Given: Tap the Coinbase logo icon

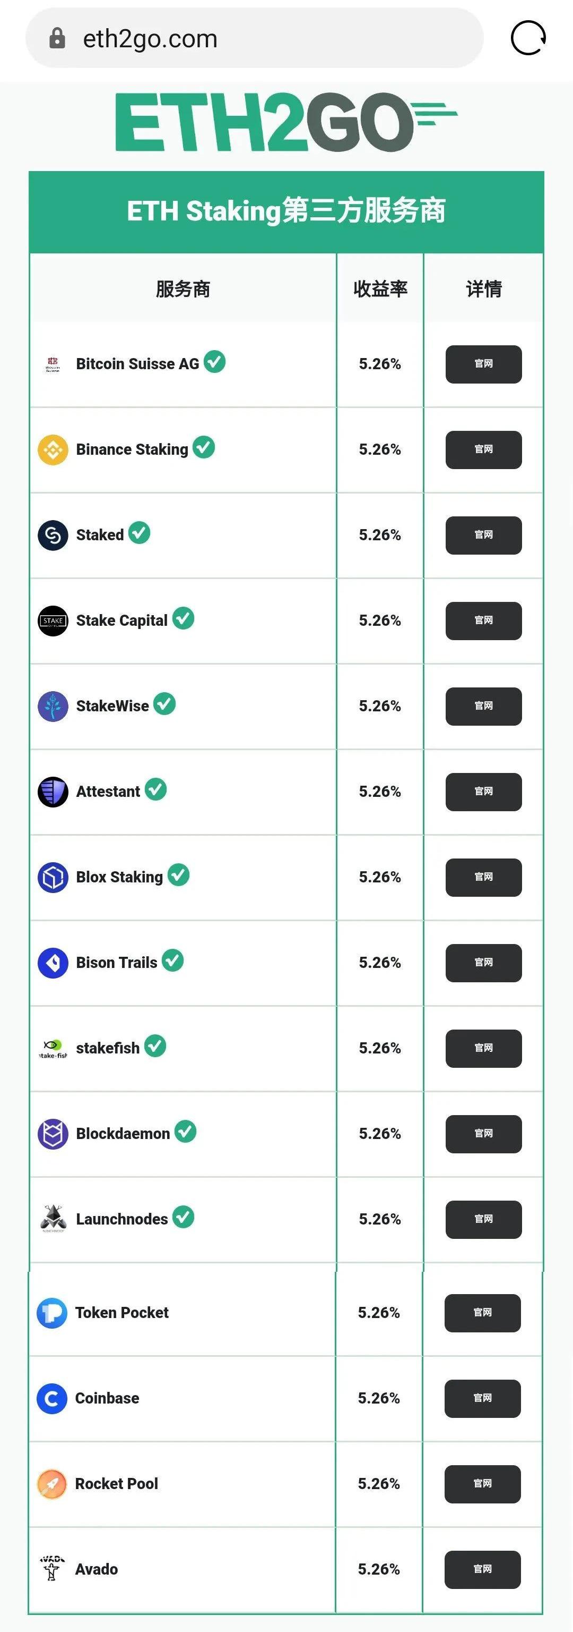Looking at the screenshot, I should [52, 1398].
